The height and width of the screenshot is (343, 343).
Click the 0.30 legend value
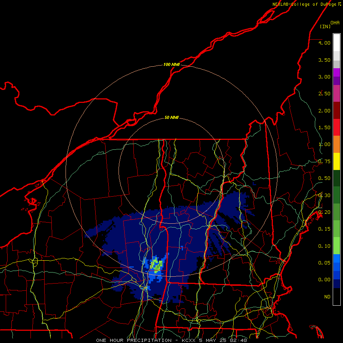(x=324, y=196)
